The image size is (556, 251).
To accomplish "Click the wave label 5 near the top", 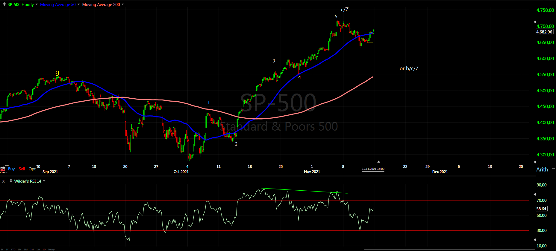I will tap(336, 16).
